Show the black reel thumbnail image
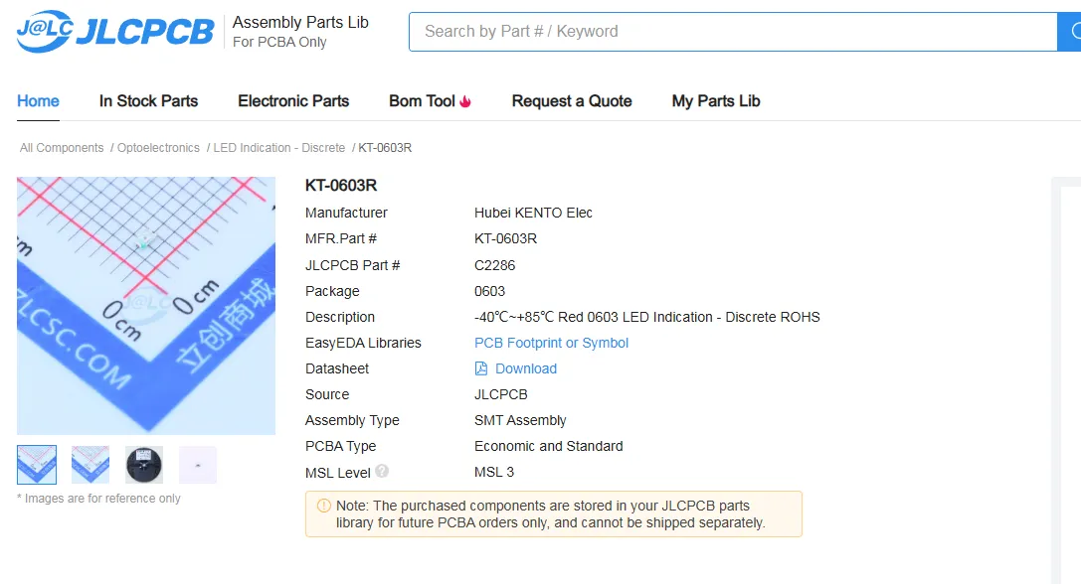The image size is (1081, 584). pyautogui.click(x=144, y=465)
